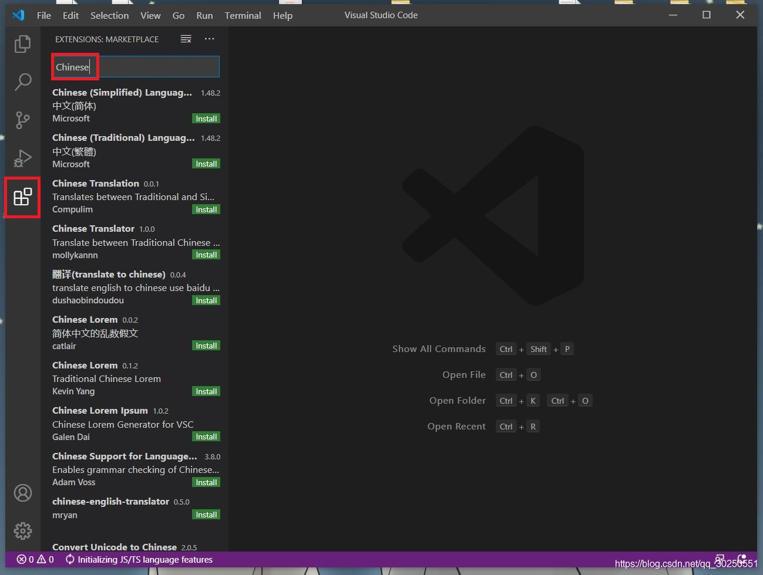Open the Edit menu
Screen dimensions: 763x575
point(70,15)
